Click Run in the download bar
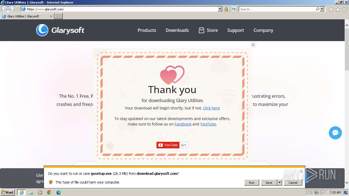This screenshot has height=196, width=349. [251, 183]
